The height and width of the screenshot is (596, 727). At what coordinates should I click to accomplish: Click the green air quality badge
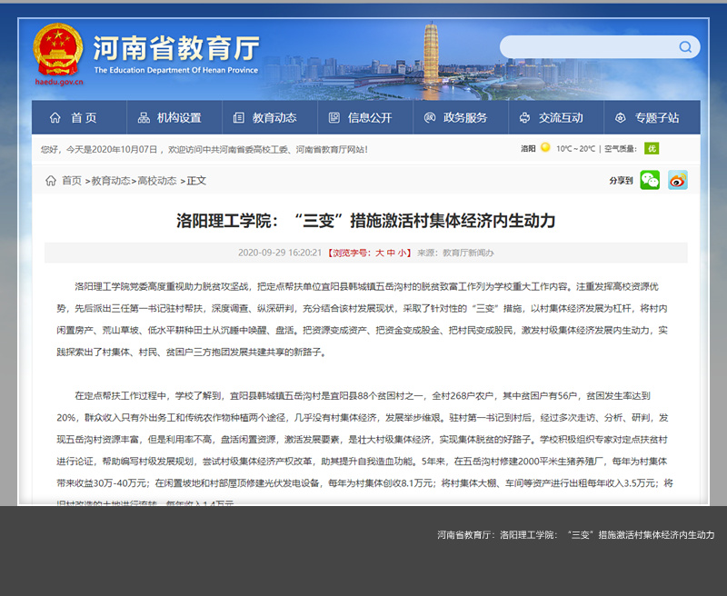pos(652,148)
